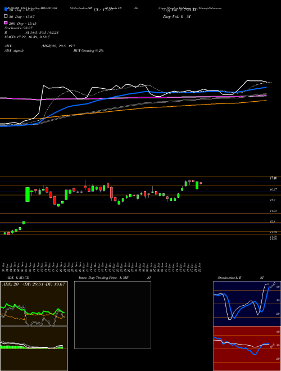Click the MACD histogram panel with green bars
281x371 pixels.
pyautogui.click(x=34, y=349)
